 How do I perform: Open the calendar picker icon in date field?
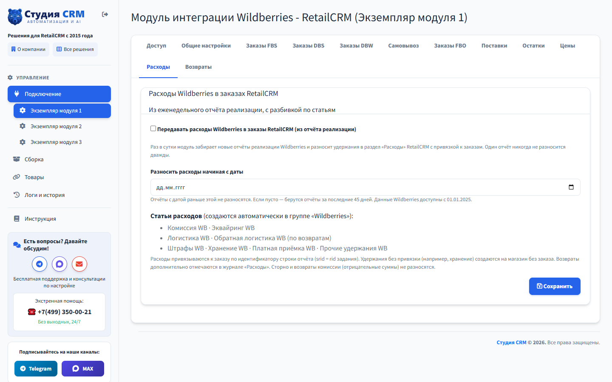(571, 187)
